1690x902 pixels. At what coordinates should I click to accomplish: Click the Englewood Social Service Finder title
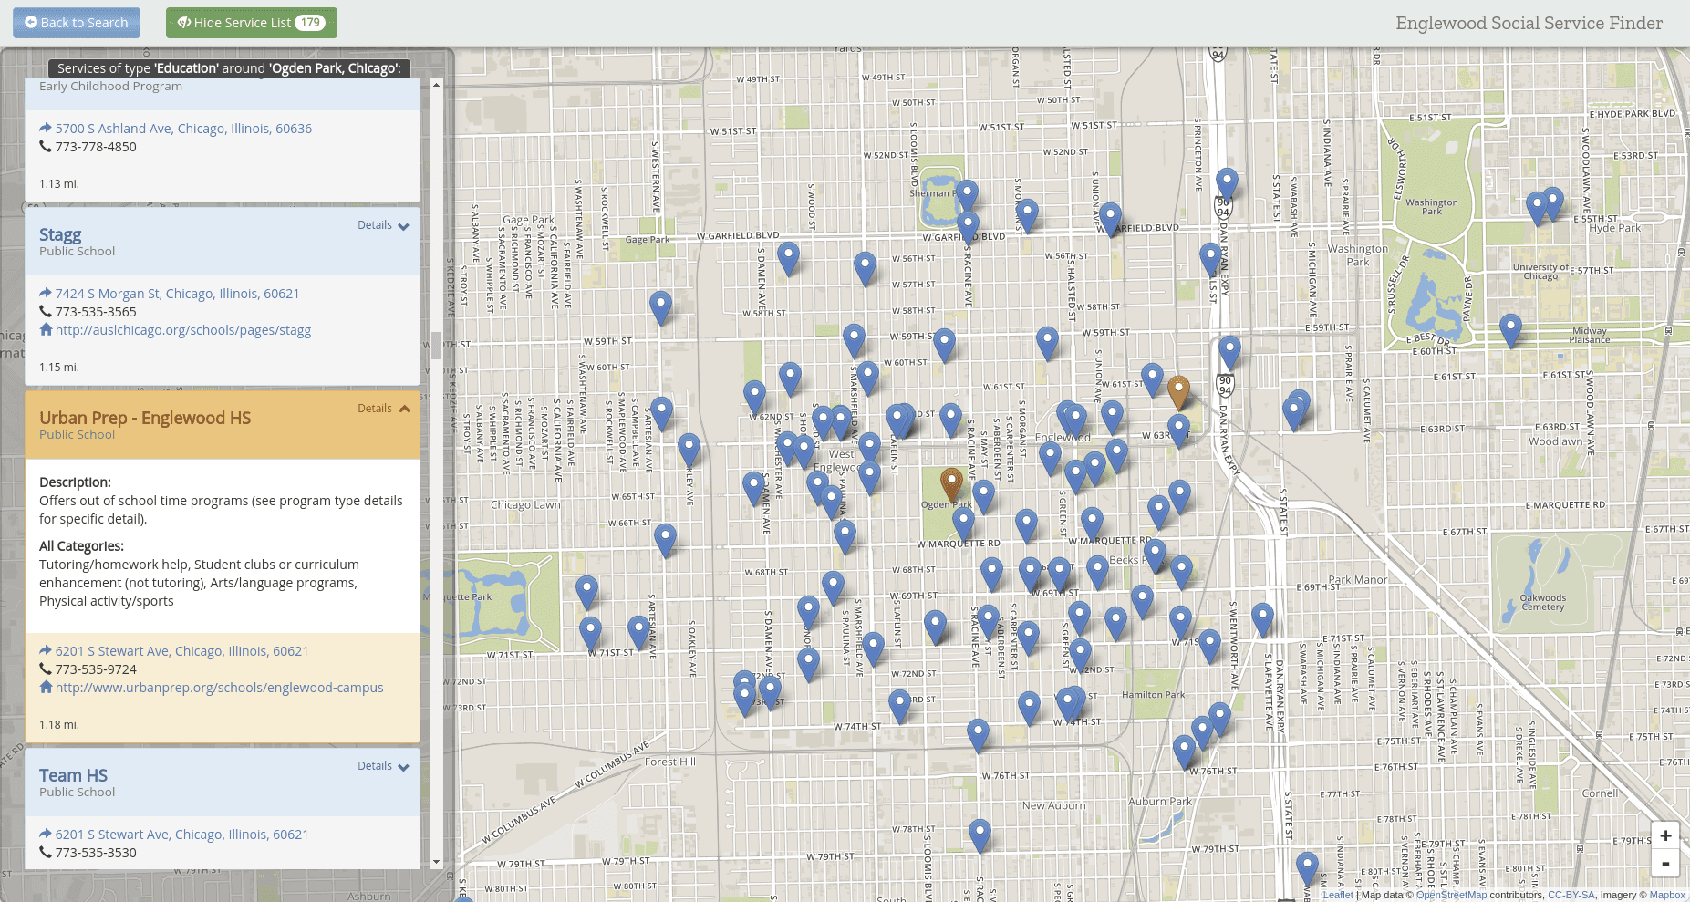tap(1529, 23)
